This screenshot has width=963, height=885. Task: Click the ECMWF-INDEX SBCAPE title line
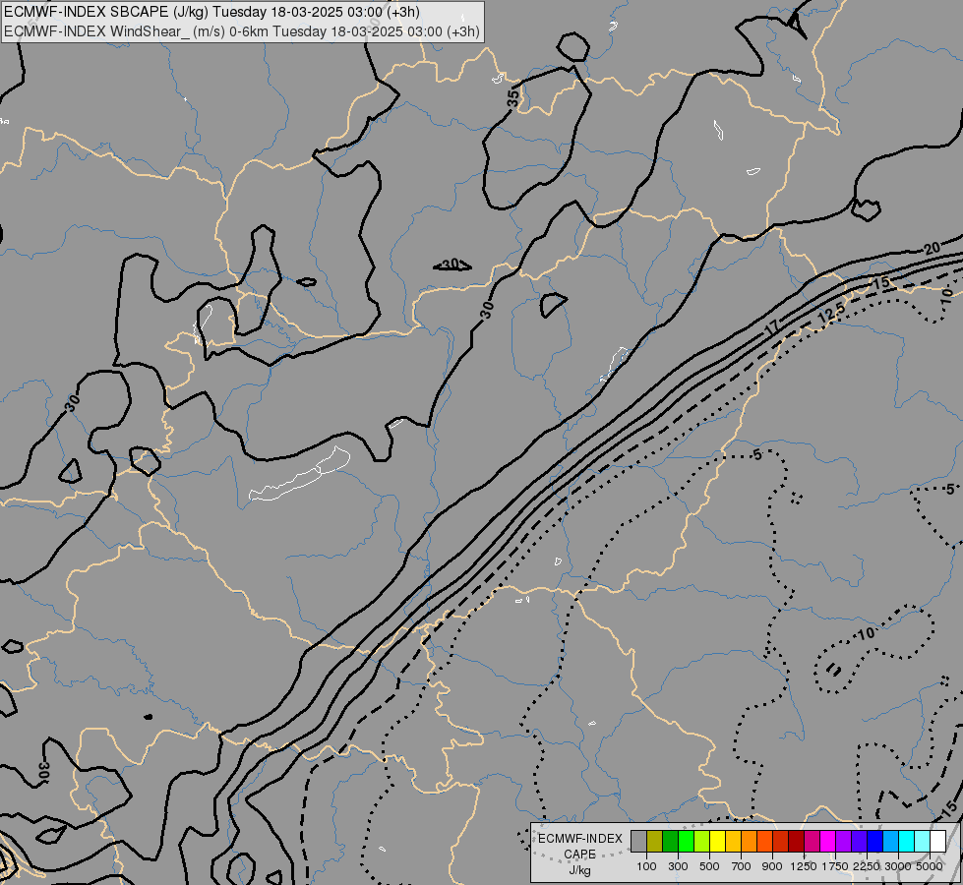[x=211, y=12]
